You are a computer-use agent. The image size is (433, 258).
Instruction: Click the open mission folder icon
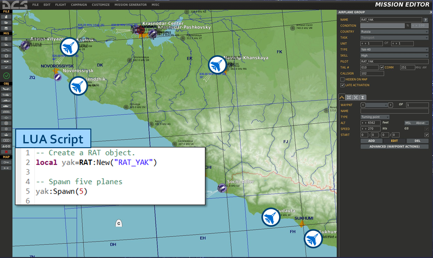[6, 23]
